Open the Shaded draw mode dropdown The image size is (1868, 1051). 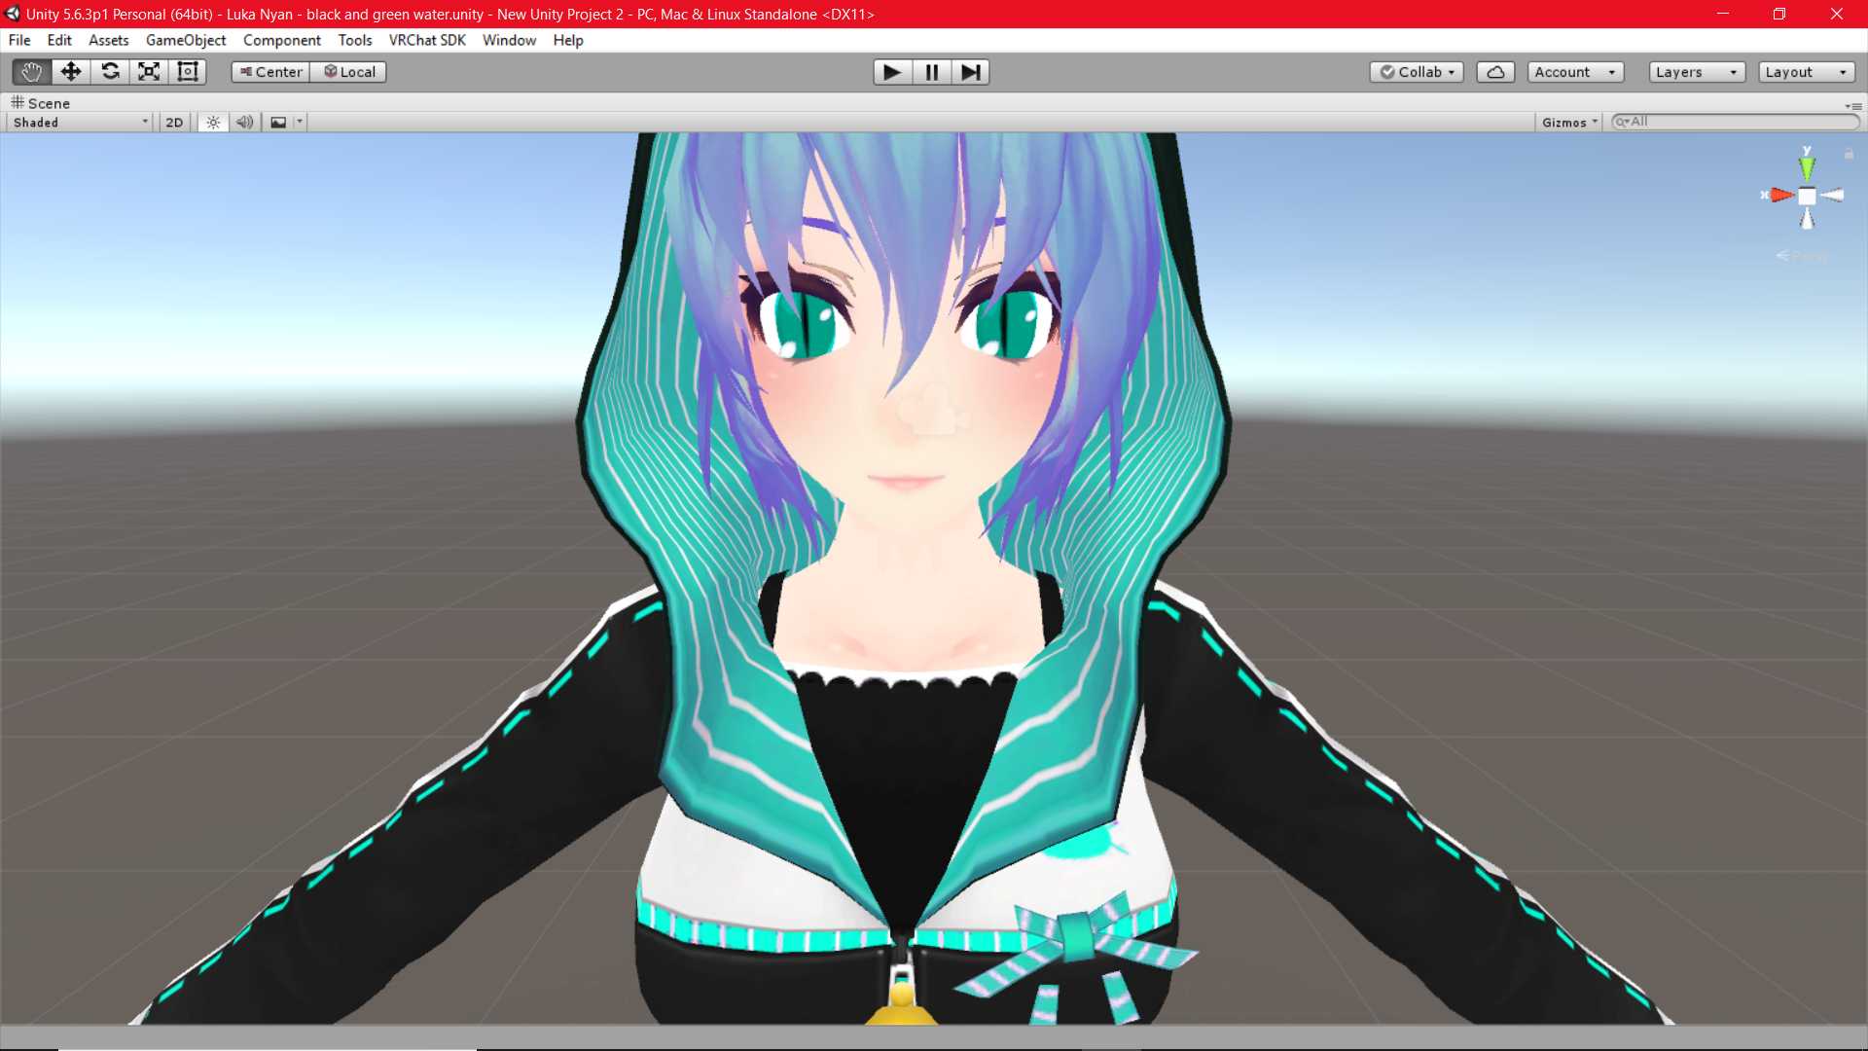(78, 121)
